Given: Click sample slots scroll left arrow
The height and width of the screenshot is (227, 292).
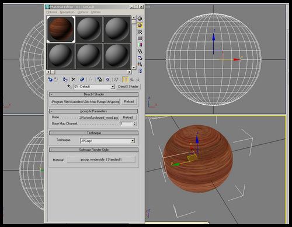Looking at the screenshot, I should point(48,72).
